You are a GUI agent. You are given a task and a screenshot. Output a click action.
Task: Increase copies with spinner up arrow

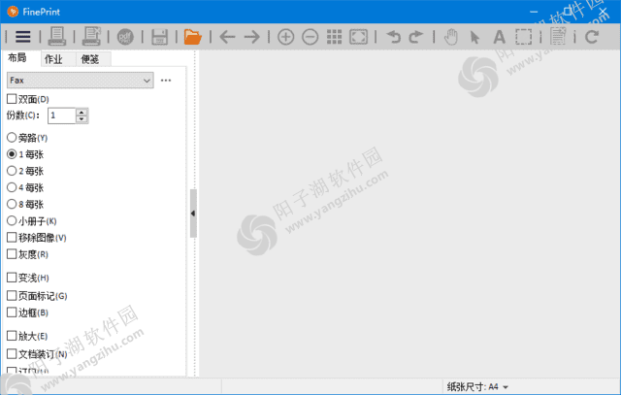82,113
